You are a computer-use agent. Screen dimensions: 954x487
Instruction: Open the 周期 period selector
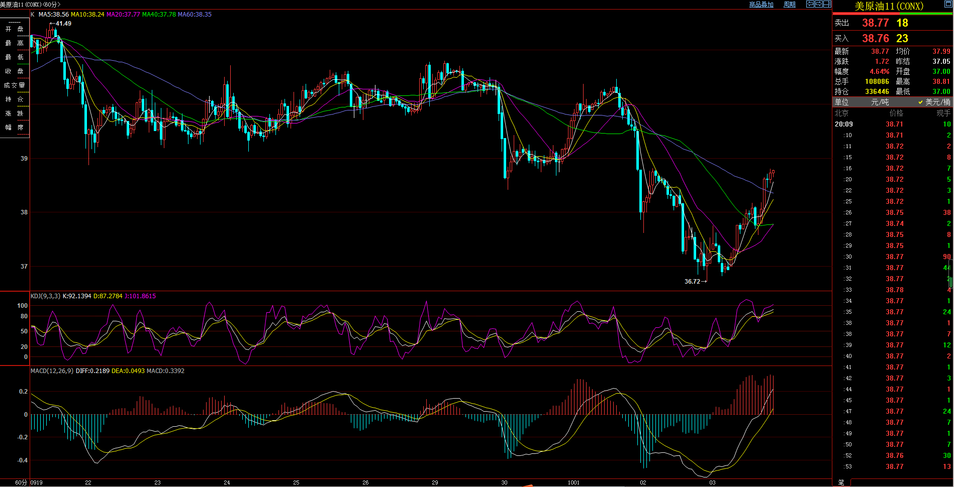point(789,5)
